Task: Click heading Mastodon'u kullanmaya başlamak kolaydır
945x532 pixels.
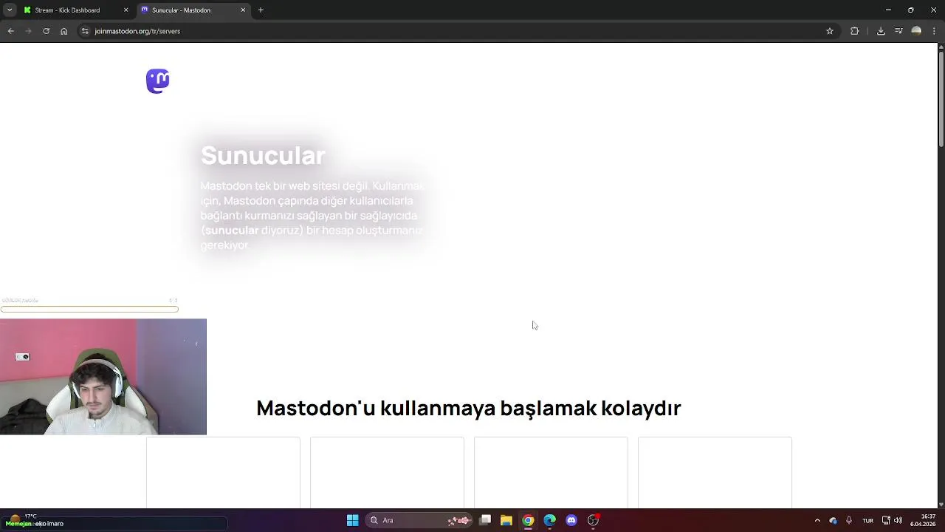Action: [x=468, y=408]
